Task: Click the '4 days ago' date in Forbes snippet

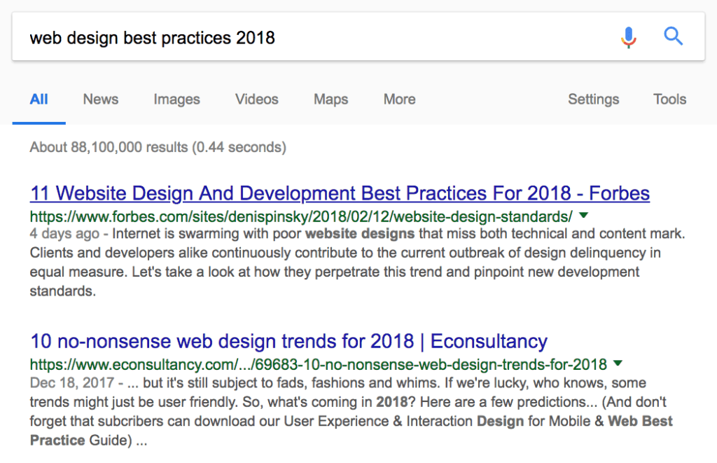Action: click(64, 234)
